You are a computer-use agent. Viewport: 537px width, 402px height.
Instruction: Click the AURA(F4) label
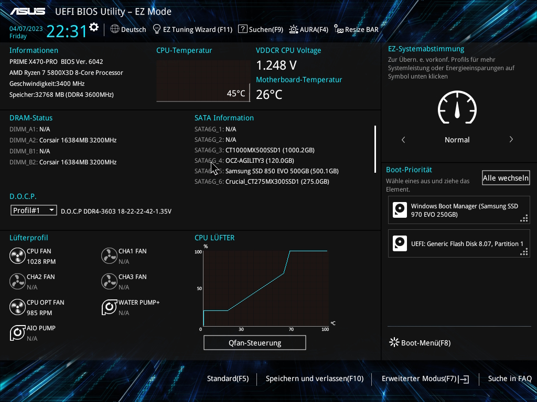click(x=314, y=29)
